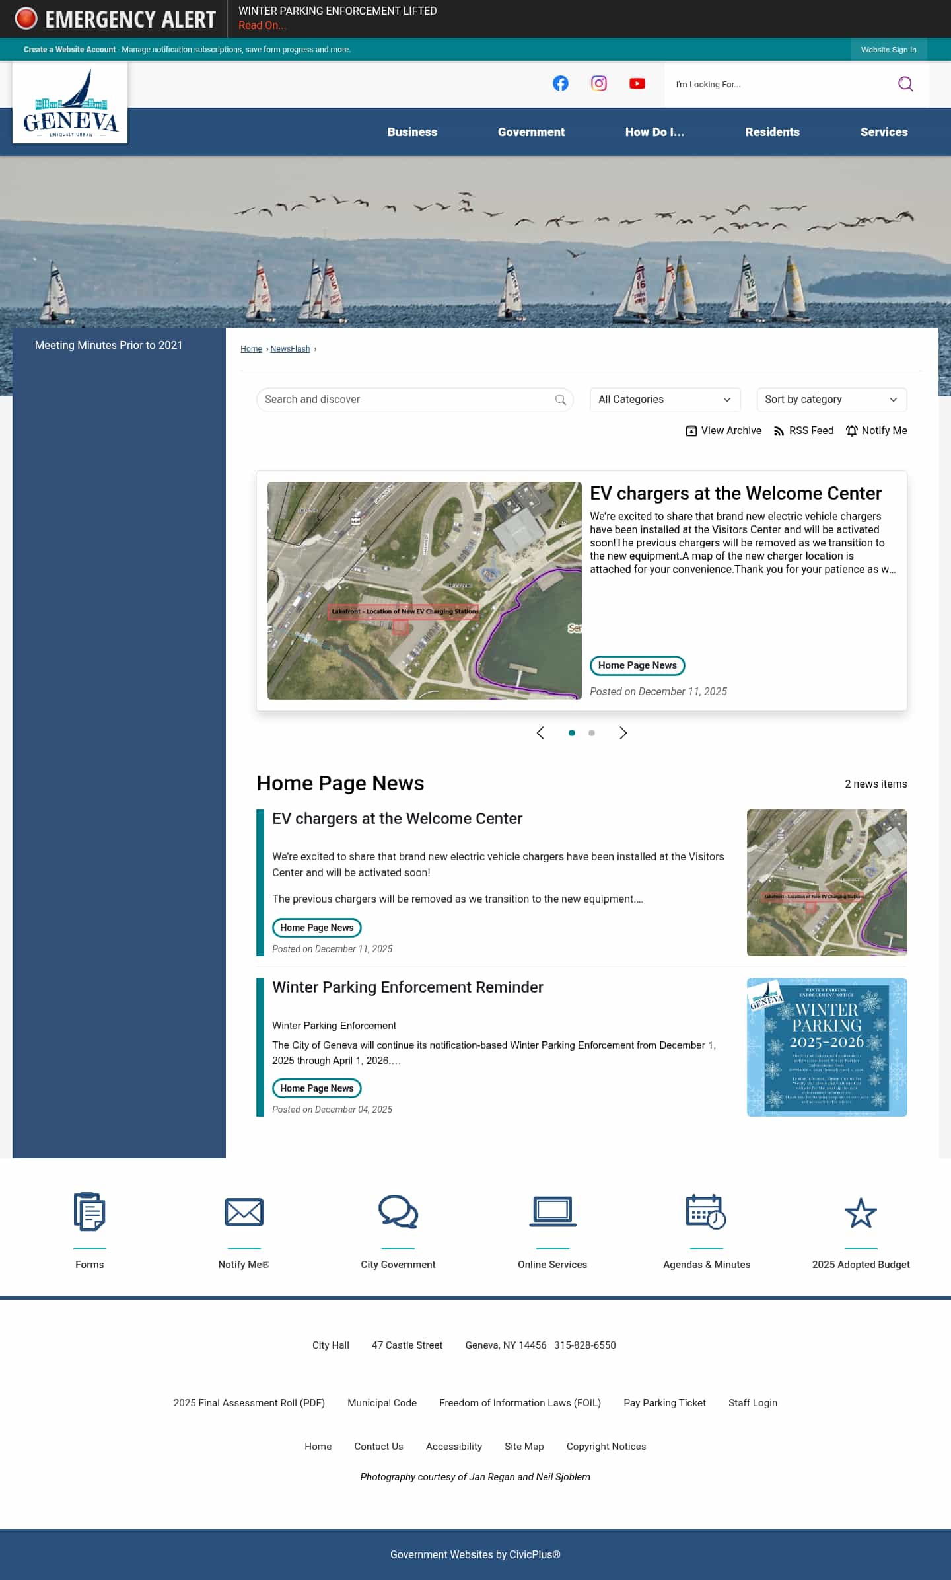The height and width of the screenshot is (1580, 951).
Task: Click Home Page News tag under Winter Parking item
Action: [317, 1088]
